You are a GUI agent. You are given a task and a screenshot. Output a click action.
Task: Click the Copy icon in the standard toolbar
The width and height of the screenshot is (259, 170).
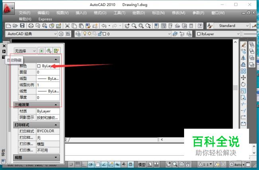click(75, 26)
